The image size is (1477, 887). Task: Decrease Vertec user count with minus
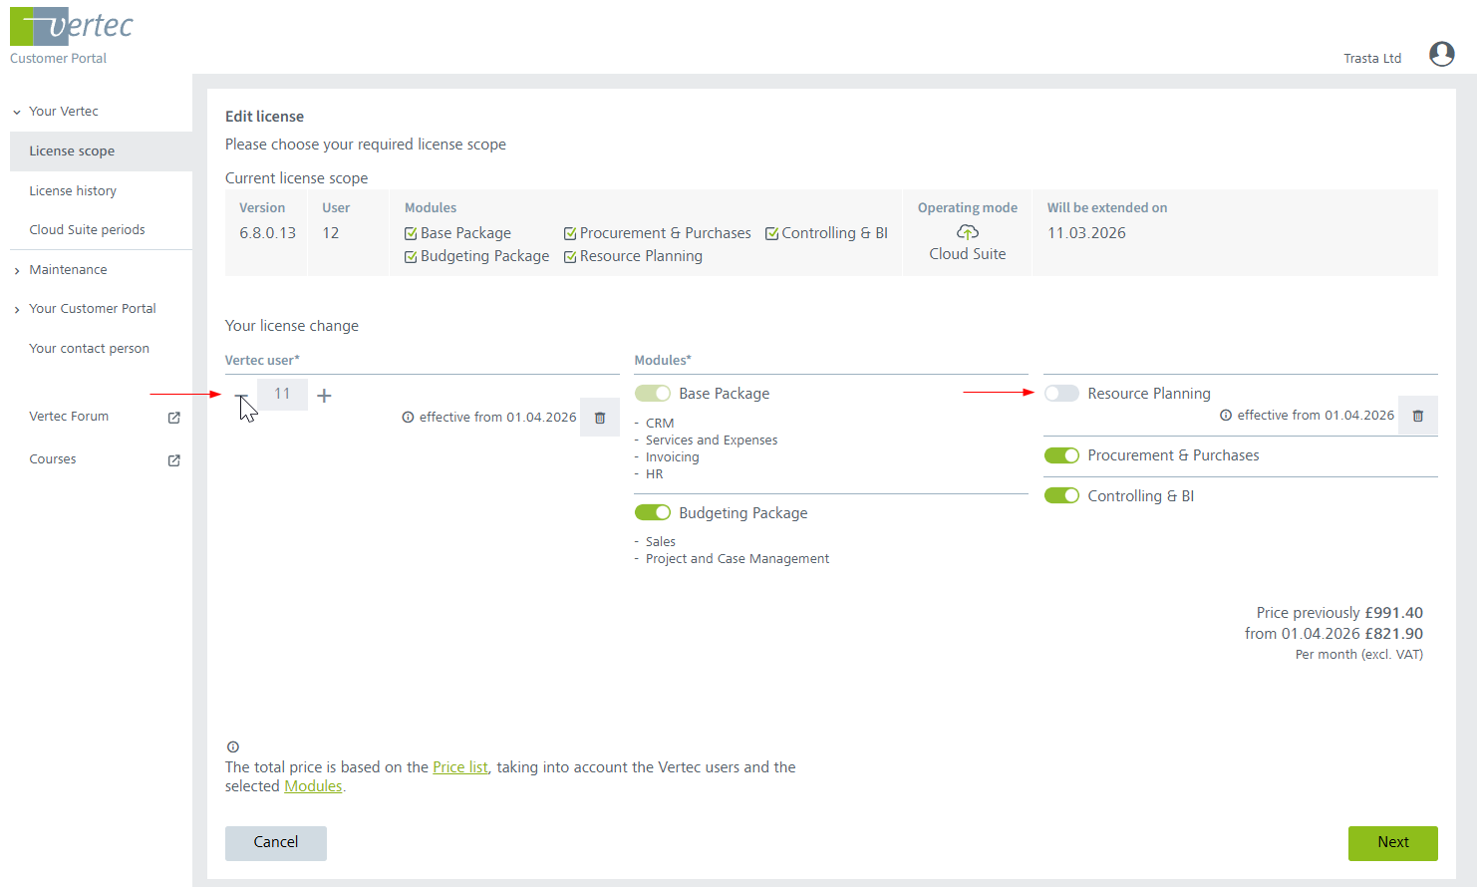click(241, 396)
